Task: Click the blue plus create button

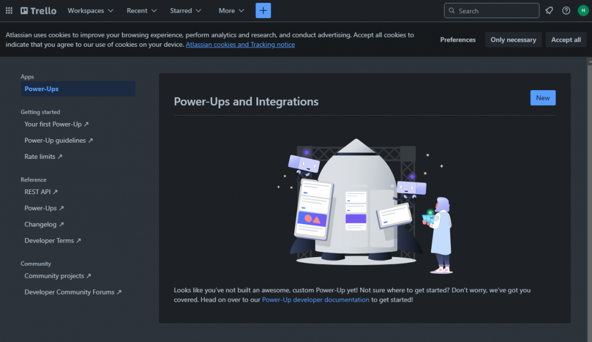Action: coord(263,10)
